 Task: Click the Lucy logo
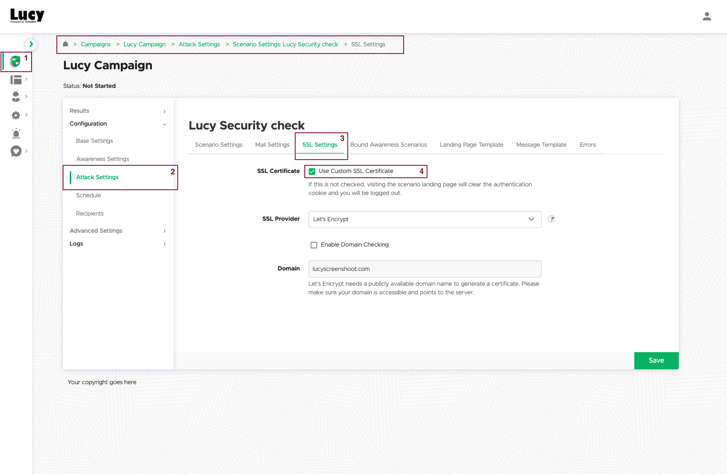click(27, 16)
